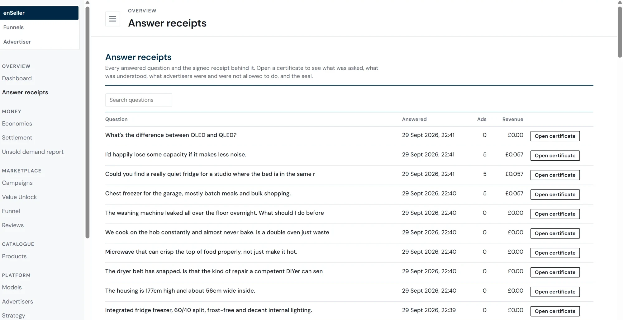
Task: Click the Question column header
Action: 116,119
